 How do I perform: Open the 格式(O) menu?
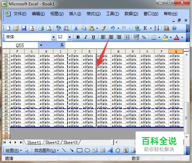(x=93, y=14)
